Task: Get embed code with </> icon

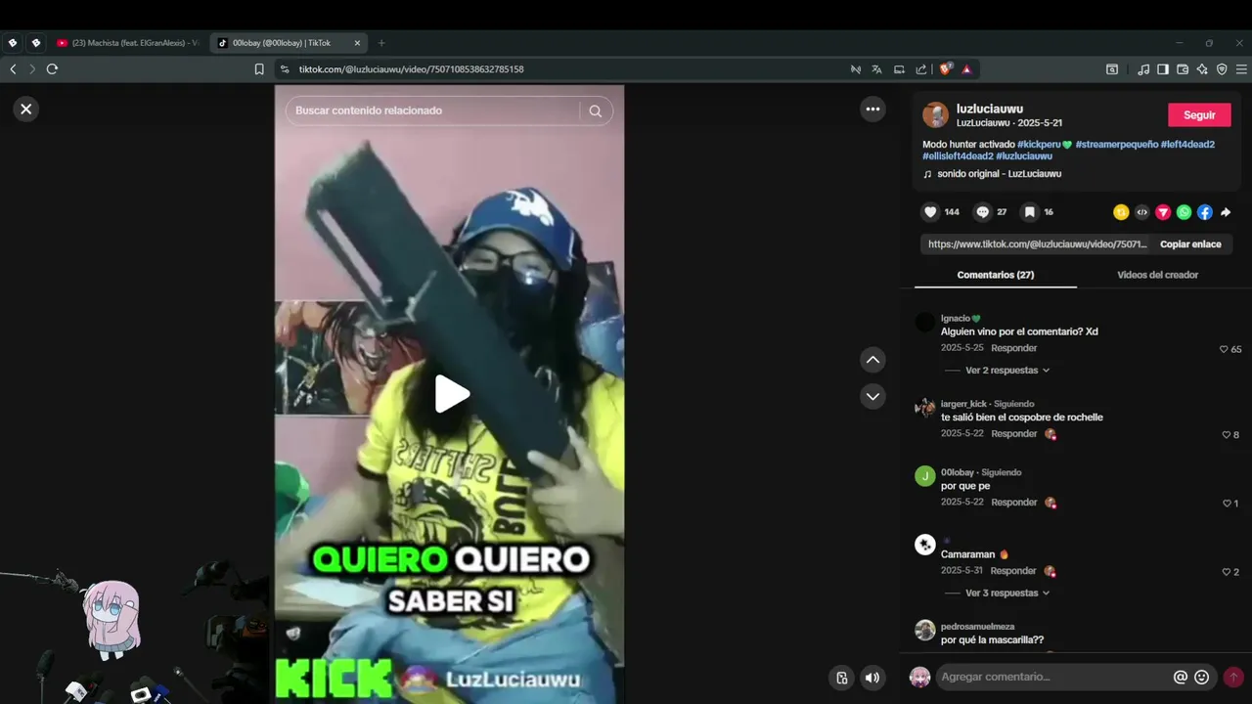Action: 1141,212
